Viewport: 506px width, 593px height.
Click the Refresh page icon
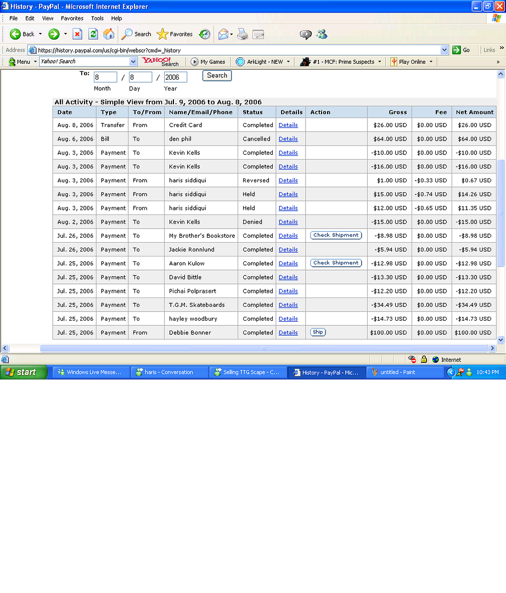pyautogui.click(x=93, y=34)
